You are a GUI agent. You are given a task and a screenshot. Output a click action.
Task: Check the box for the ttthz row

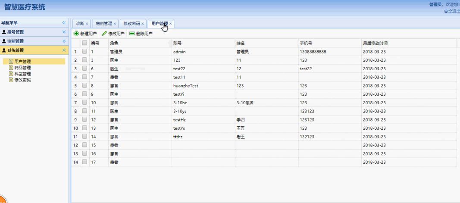pyautogui.click(x=84, y=136)
